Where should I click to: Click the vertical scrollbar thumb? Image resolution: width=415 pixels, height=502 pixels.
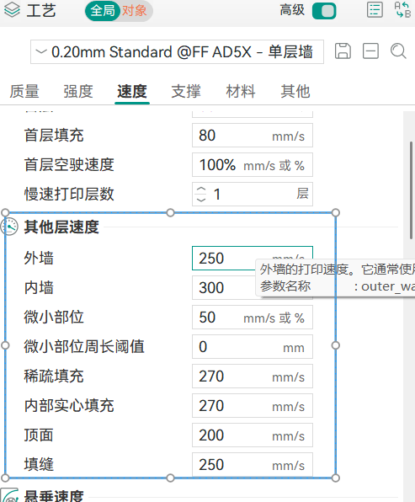click(x=411, y=190)
